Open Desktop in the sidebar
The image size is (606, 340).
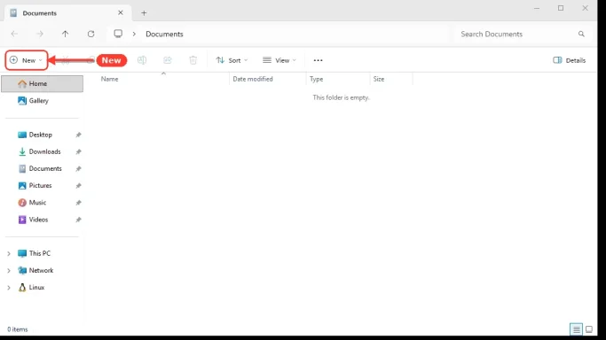coord(42,135)
